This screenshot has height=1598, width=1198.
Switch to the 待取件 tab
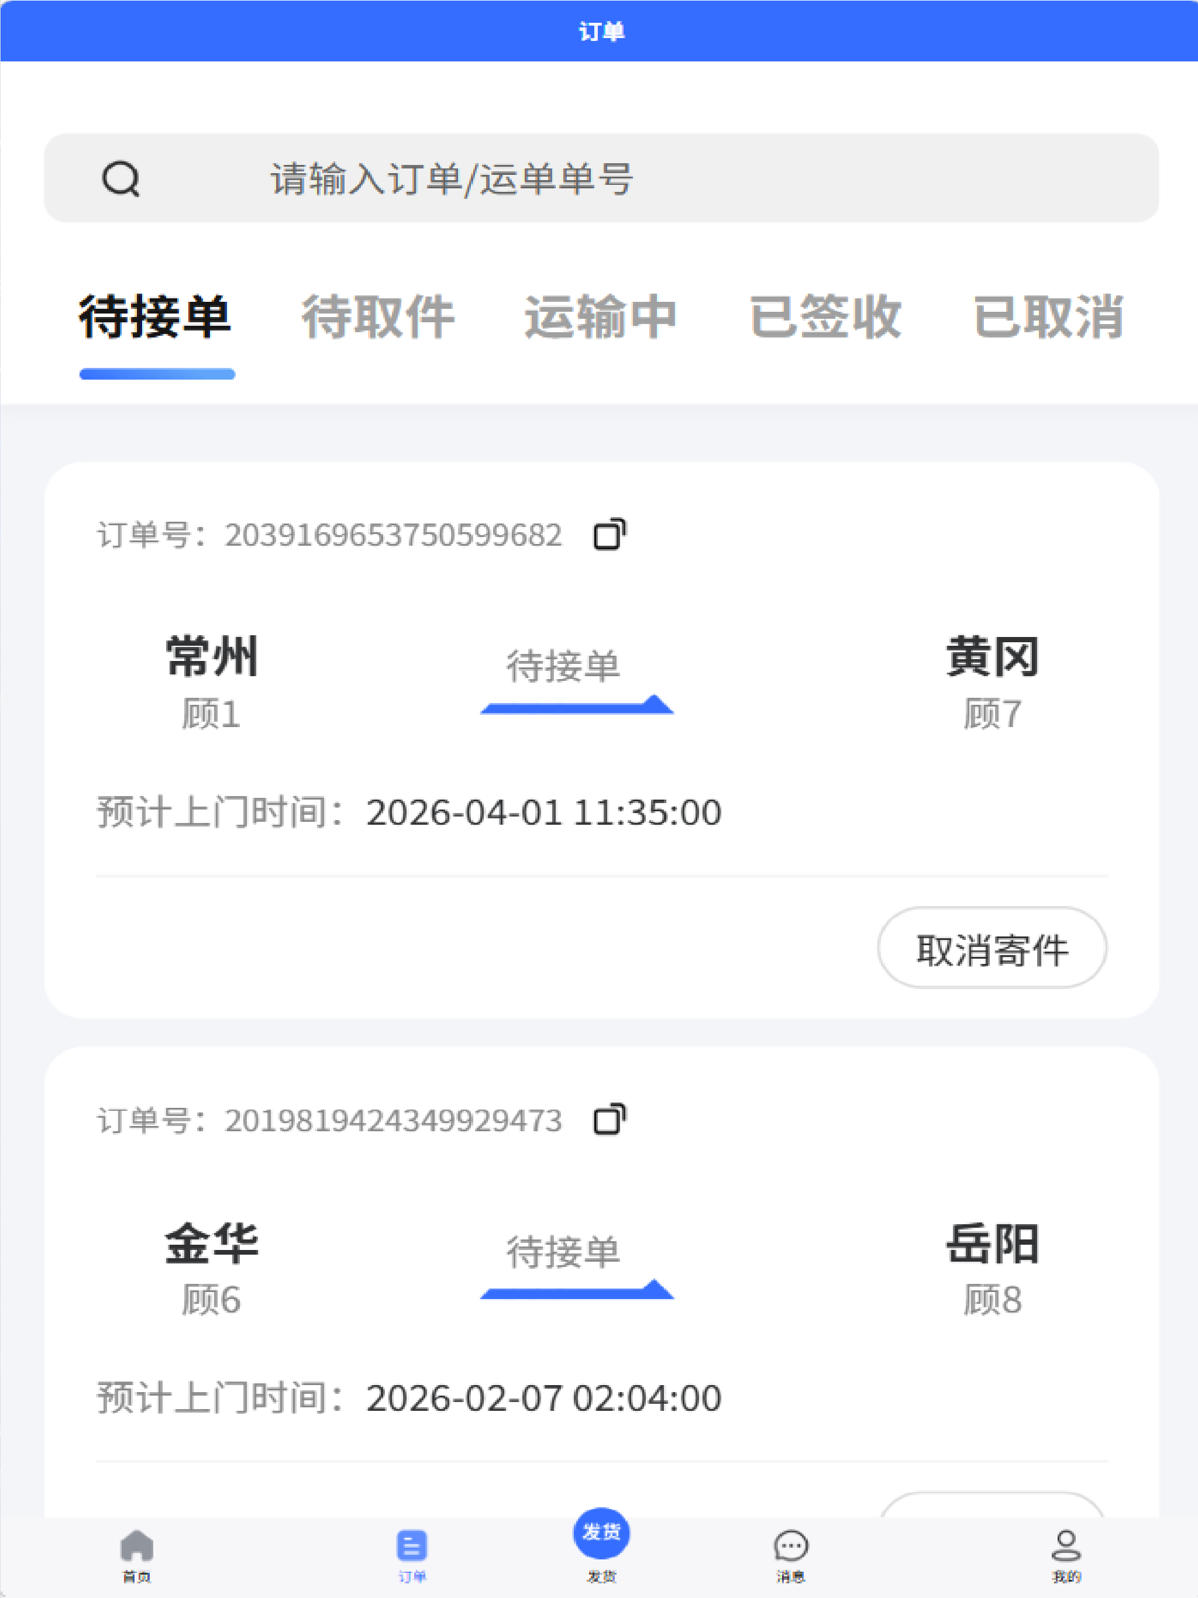[x=378, y=318]
